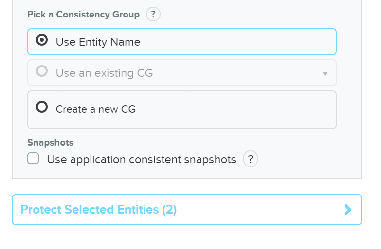Click the Use Entity Name label text
The width and height of the screenshot is (381, 249).
pyautogui.click(x=98, y=42)
